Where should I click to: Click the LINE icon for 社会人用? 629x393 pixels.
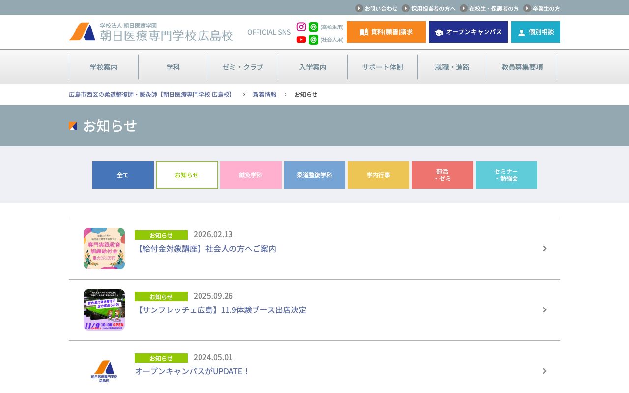pos(314,40)
